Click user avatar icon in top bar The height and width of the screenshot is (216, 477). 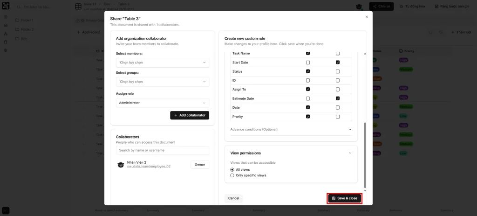(359, 7)
